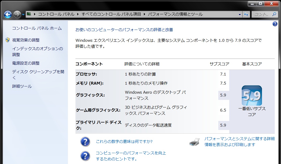Screen dimensions: 281x164
Task: Click the コンポーネント column header
Action: [89, 64]
